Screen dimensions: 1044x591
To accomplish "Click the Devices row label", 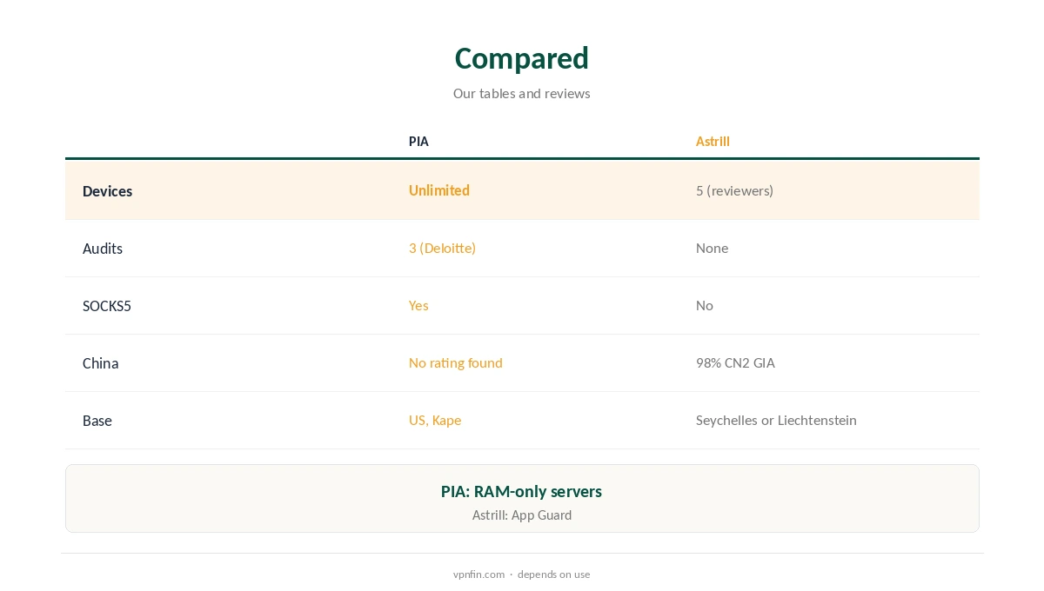I will pos(107,191).
